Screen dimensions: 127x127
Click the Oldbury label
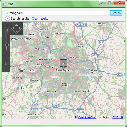[41, 65]
